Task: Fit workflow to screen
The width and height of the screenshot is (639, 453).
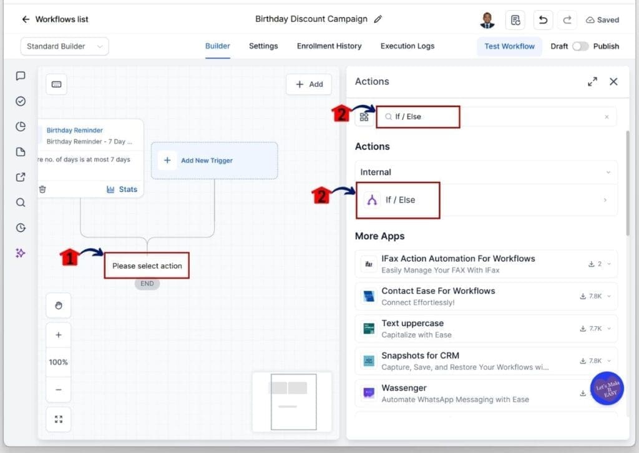Action: (x=59, y=419)
